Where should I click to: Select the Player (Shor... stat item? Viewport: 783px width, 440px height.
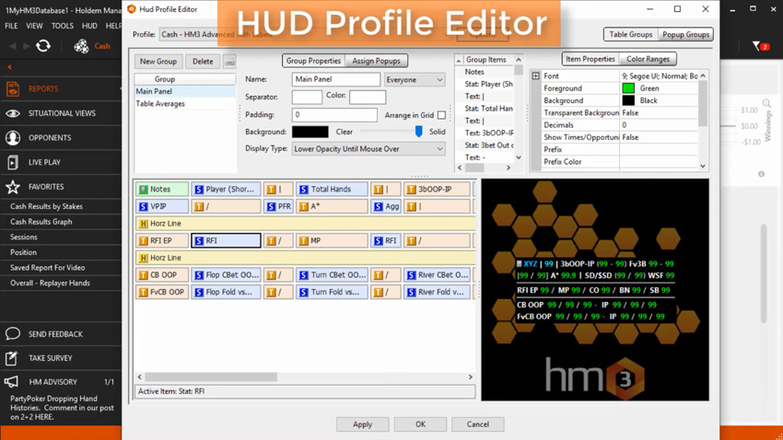pos(226,189)
